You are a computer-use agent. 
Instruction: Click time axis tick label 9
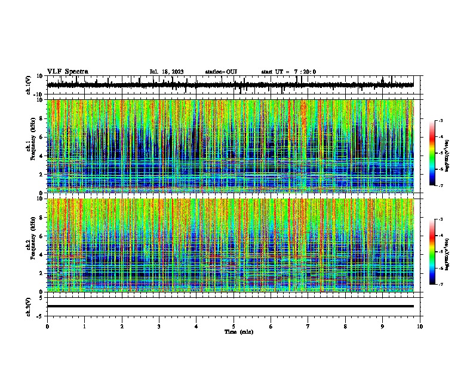point(382,327)
